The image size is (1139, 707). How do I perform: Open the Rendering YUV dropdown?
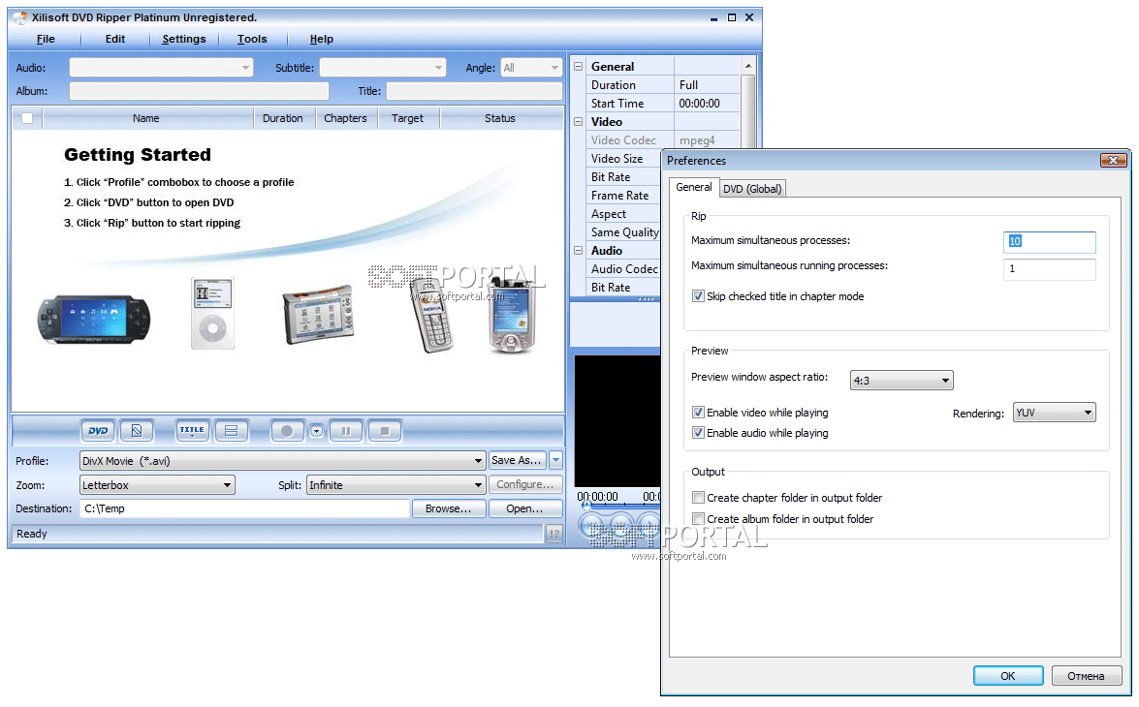(x=1054, y=413)
